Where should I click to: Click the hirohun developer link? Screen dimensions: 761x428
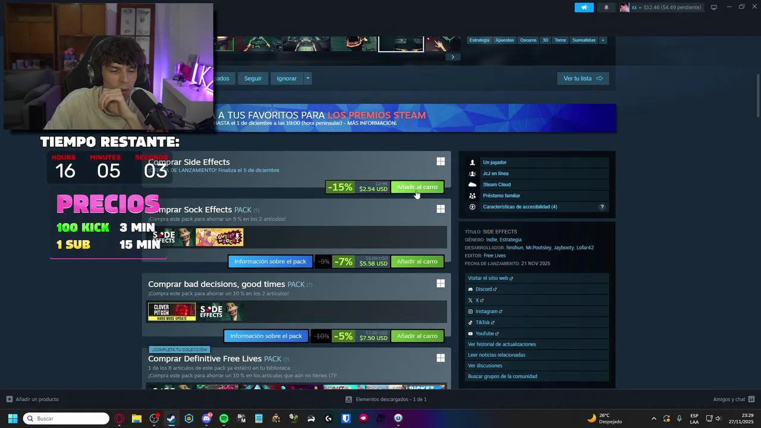(514, 248)
